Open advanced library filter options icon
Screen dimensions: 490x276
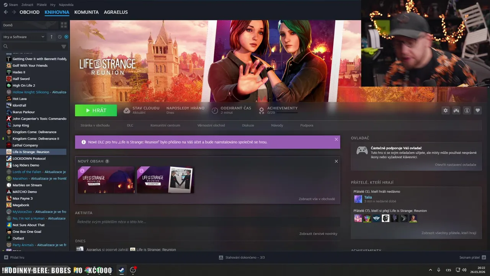(64, 46)
